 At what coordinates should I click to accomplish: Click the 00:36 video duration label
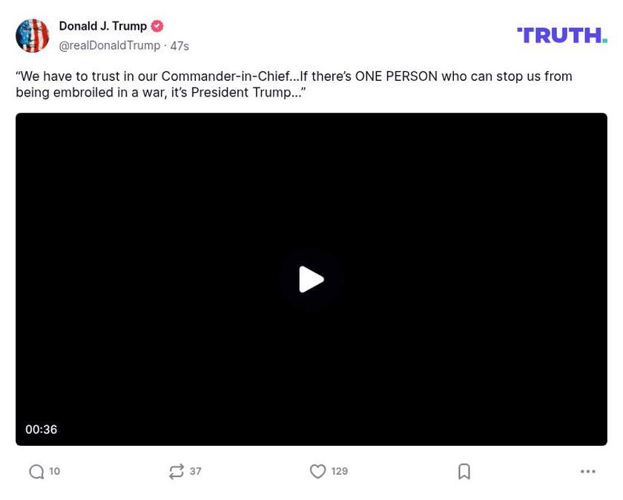tap(42, 429)
